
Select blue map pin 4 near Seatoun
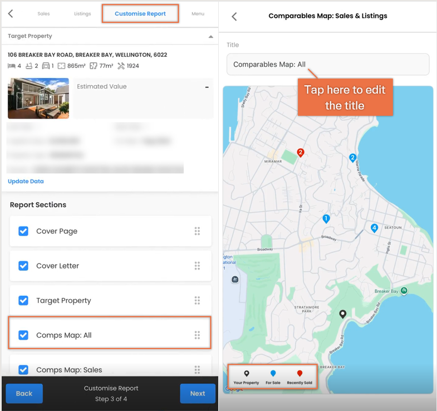pos(374,228)
